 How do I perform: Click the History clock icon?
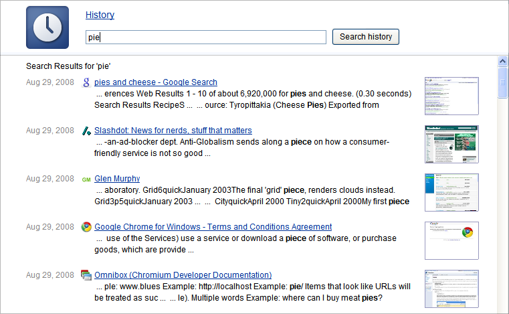click(47, 27)
